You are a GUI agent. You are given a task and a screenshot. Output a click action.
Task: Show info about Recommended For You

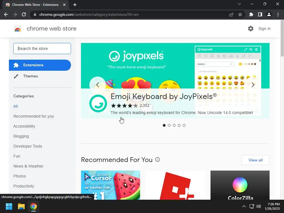[x=158, y=159]
